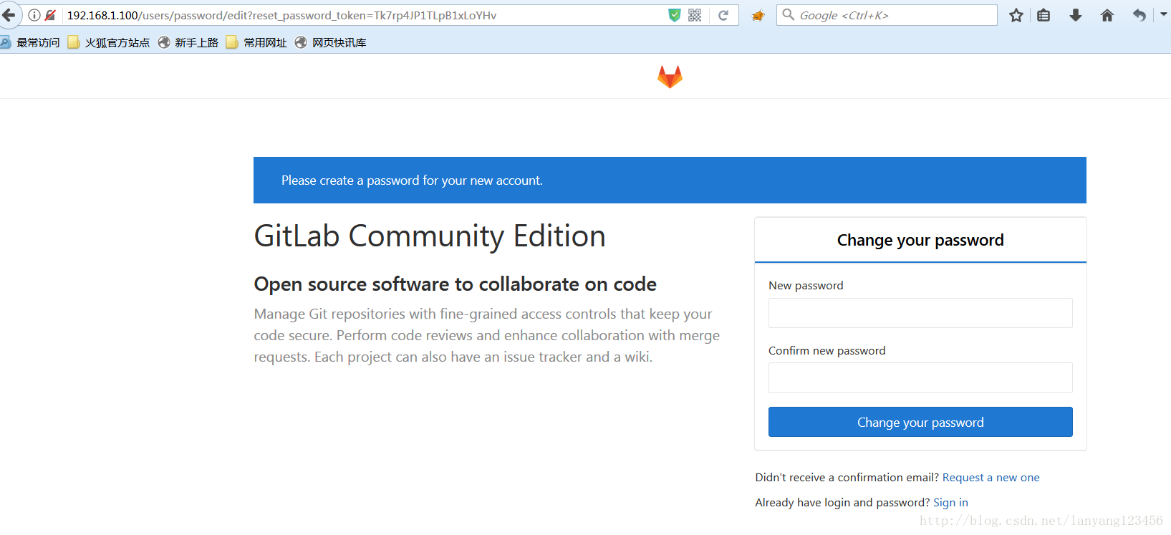The image size is (1171, 535).
Task: Open the bookmarks list icon
Action: [x=1044, y=15]
